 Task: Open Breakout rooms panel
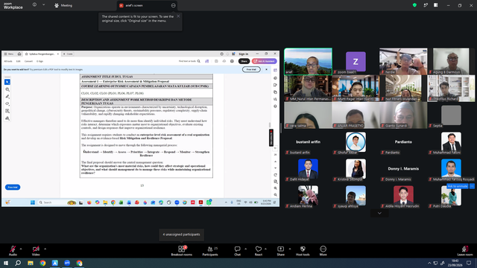[181, 251]
